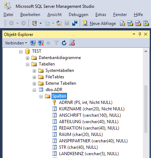Select the ANSPRPARTNER column
This screenshot has height=158, width=151.
pyautogui.click(x=93, y=141)
